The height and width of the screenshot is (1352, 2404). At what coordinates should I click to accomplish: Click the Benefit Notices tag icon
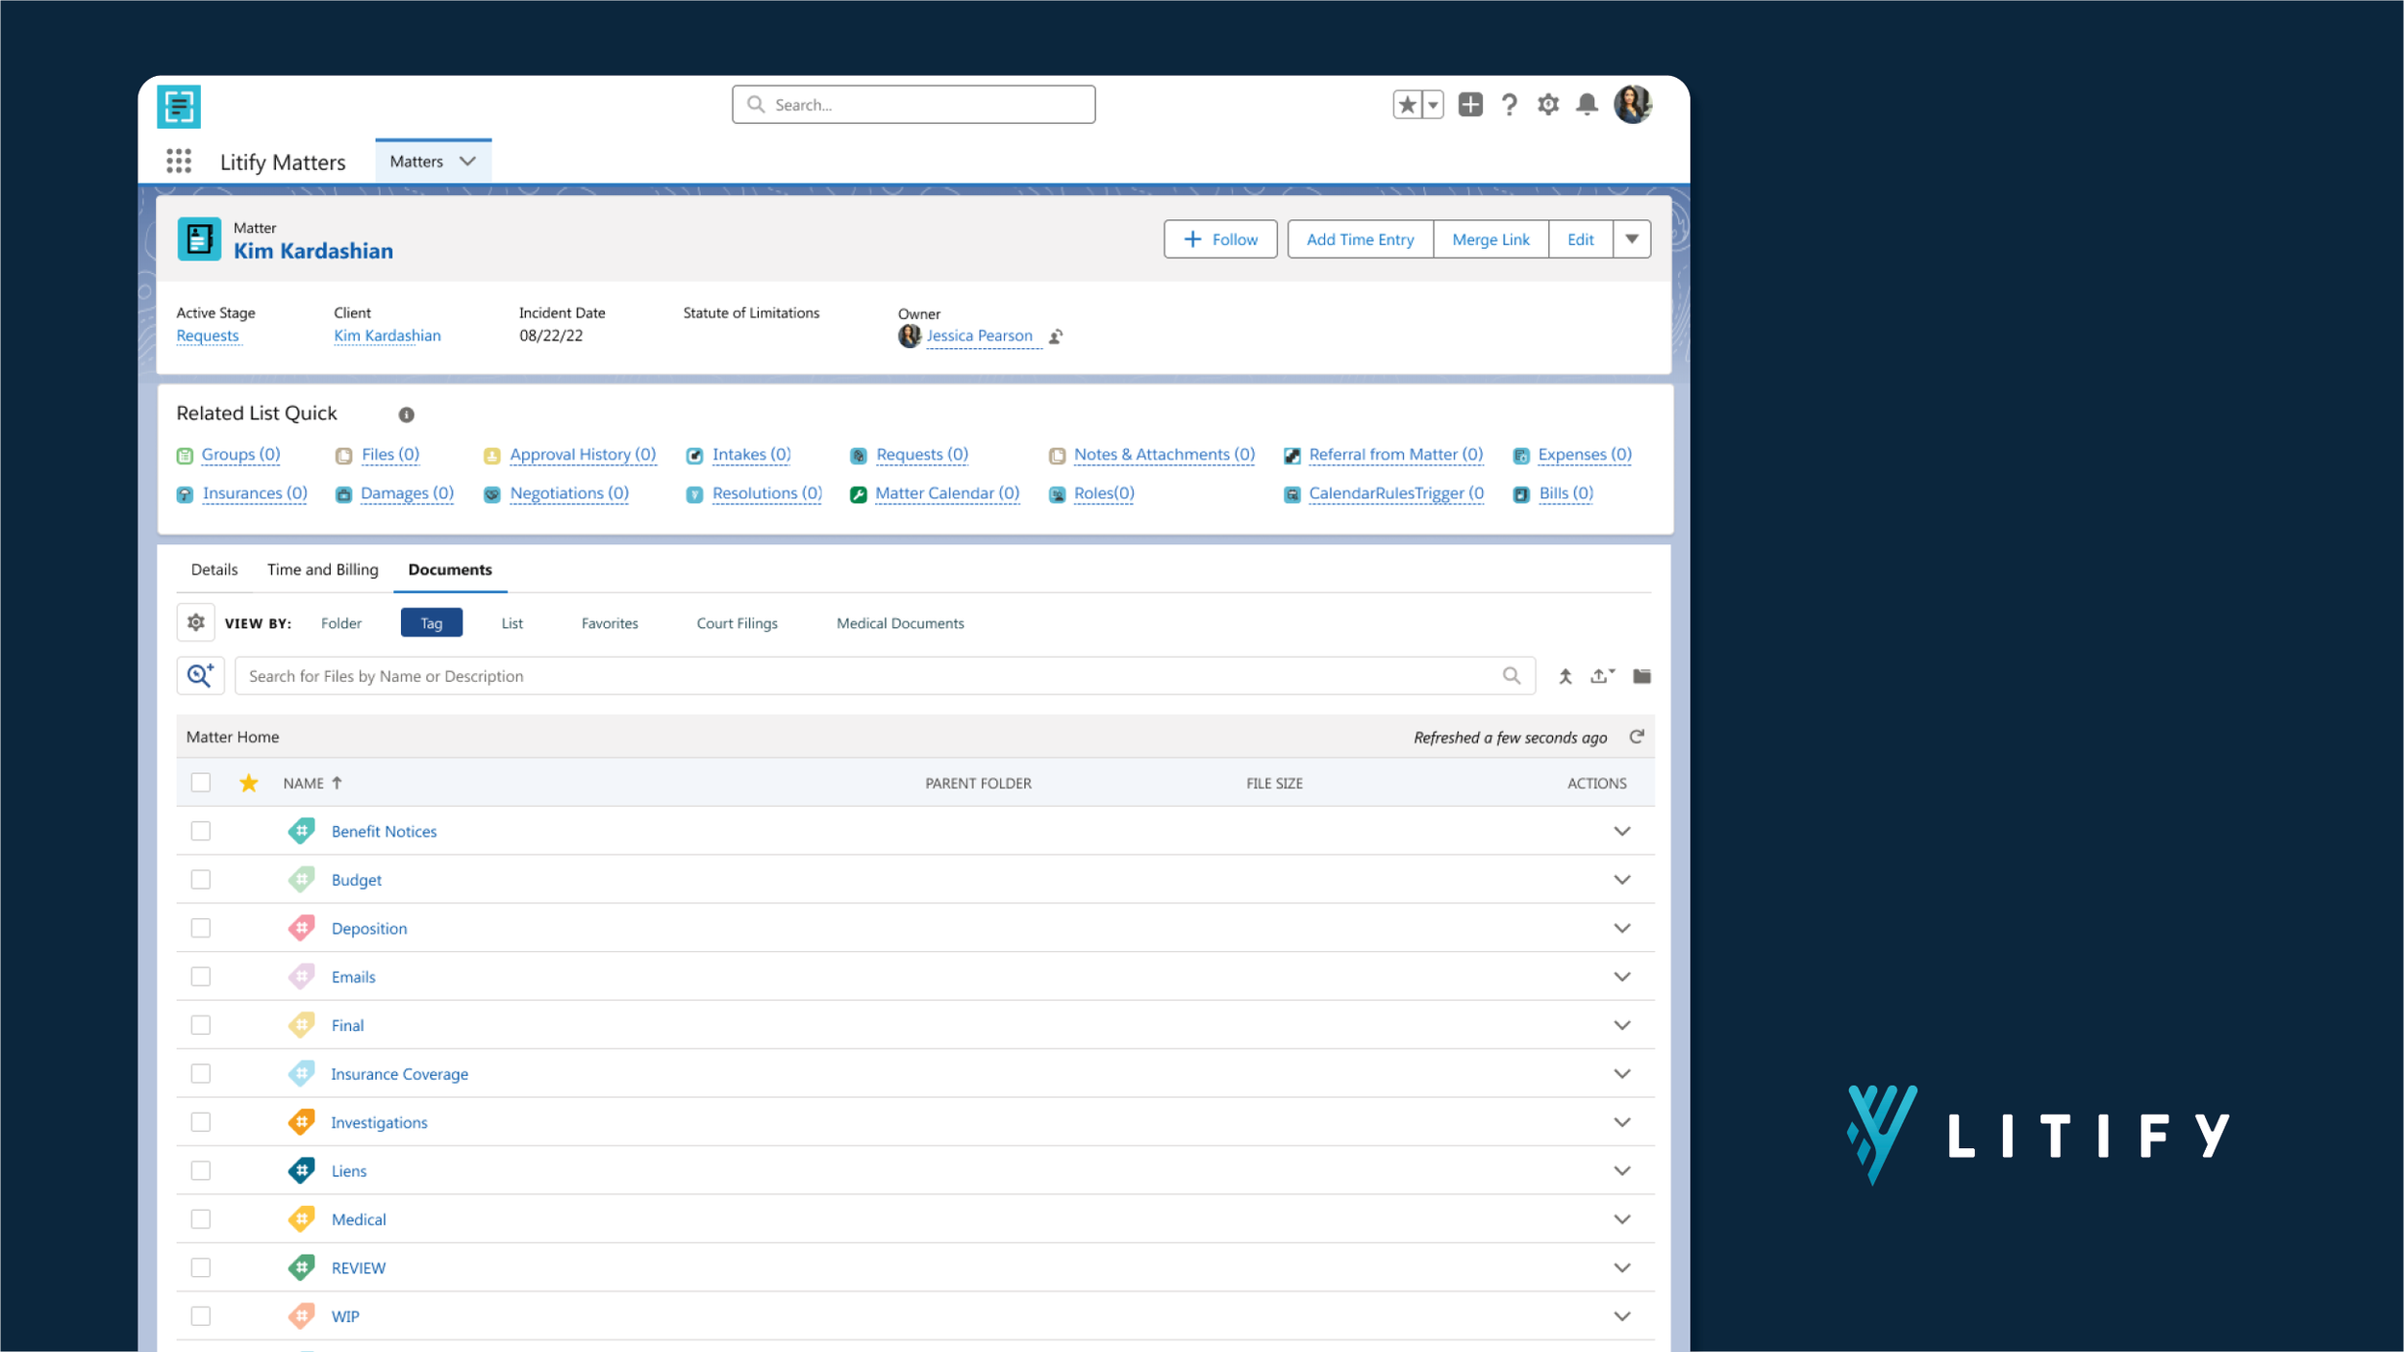(302, 831)
